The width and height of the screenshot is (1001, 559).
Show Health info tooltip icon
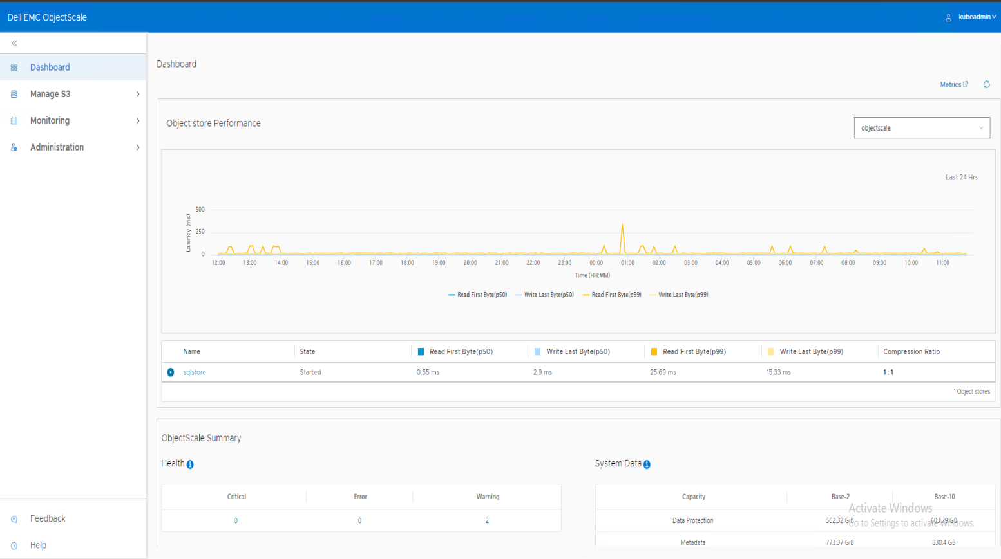click(190, 464)
